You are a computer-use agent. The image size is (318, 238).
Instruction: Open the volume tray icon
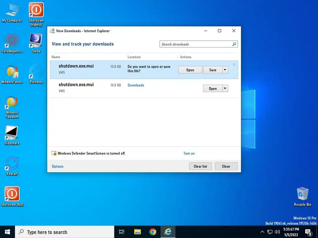[x=277, y=232]
